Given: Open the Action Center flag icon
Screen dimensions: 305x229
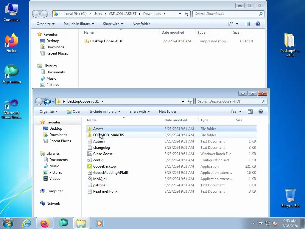Looking at the screenshot, I should 260,223.
